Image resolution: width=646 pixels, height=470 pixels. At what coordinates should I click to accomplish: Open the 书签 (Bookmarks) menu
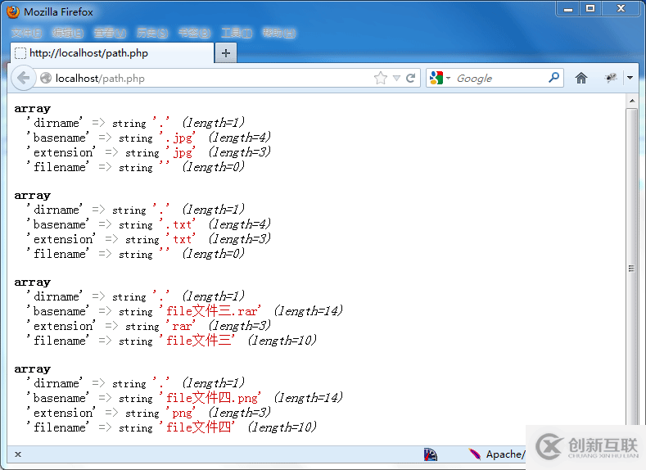193,33
